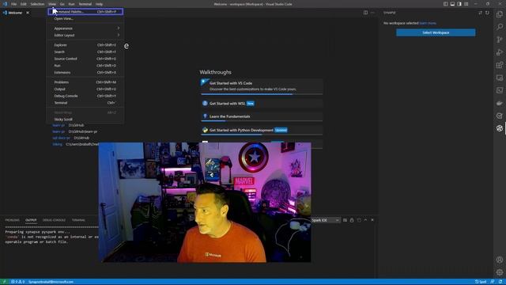The width and height of the screenshot is (506, 285).
Task: Open the Edit menu
Action: click(x=23, y=4)
